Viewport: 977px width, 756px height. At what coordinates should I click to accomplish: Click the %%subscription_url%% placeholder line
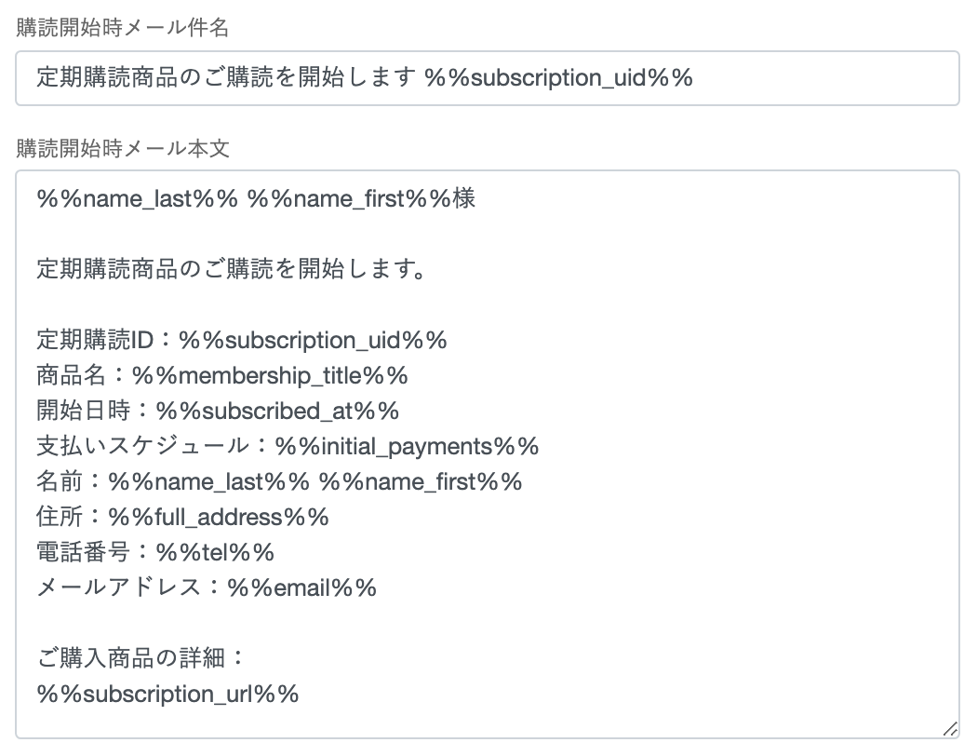167,695
